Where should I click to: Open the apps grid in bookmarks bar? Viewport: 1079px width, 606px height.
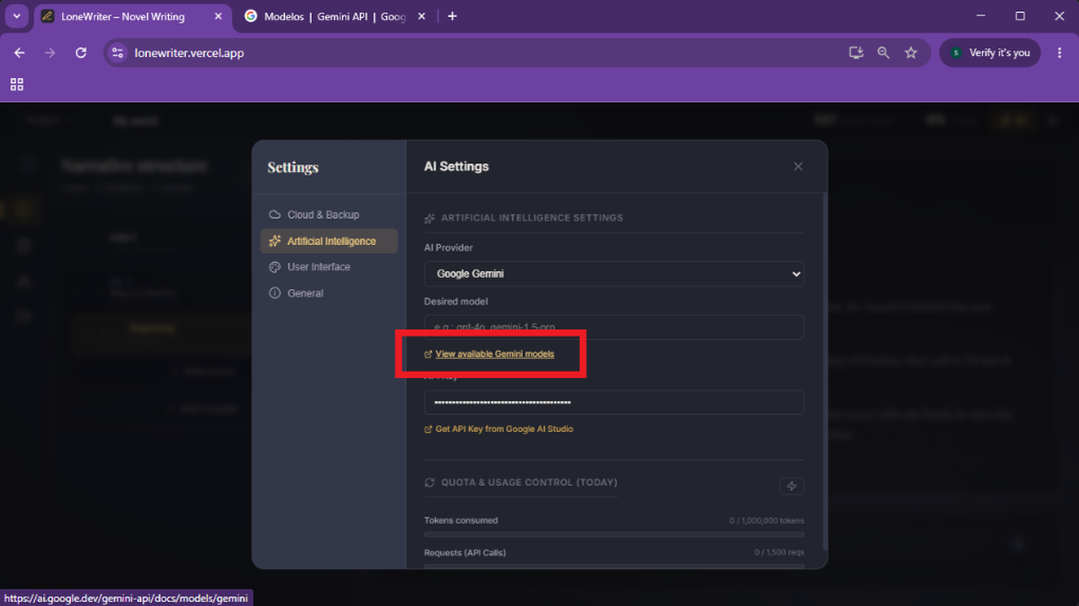(17, 85)
